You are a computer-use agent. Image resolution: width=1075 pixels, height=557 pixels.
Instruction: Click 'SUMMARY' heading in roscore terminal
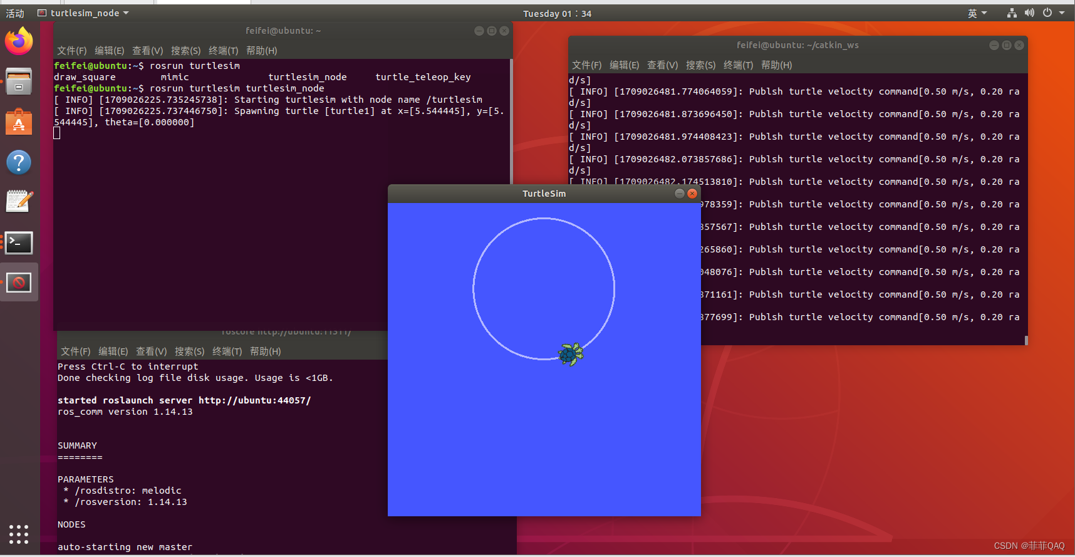pos(77,445)
